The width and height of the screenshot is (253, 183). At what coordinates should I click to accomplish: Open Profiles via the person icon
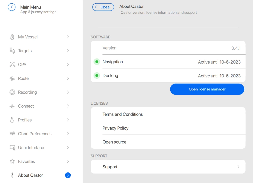(12, 120)
